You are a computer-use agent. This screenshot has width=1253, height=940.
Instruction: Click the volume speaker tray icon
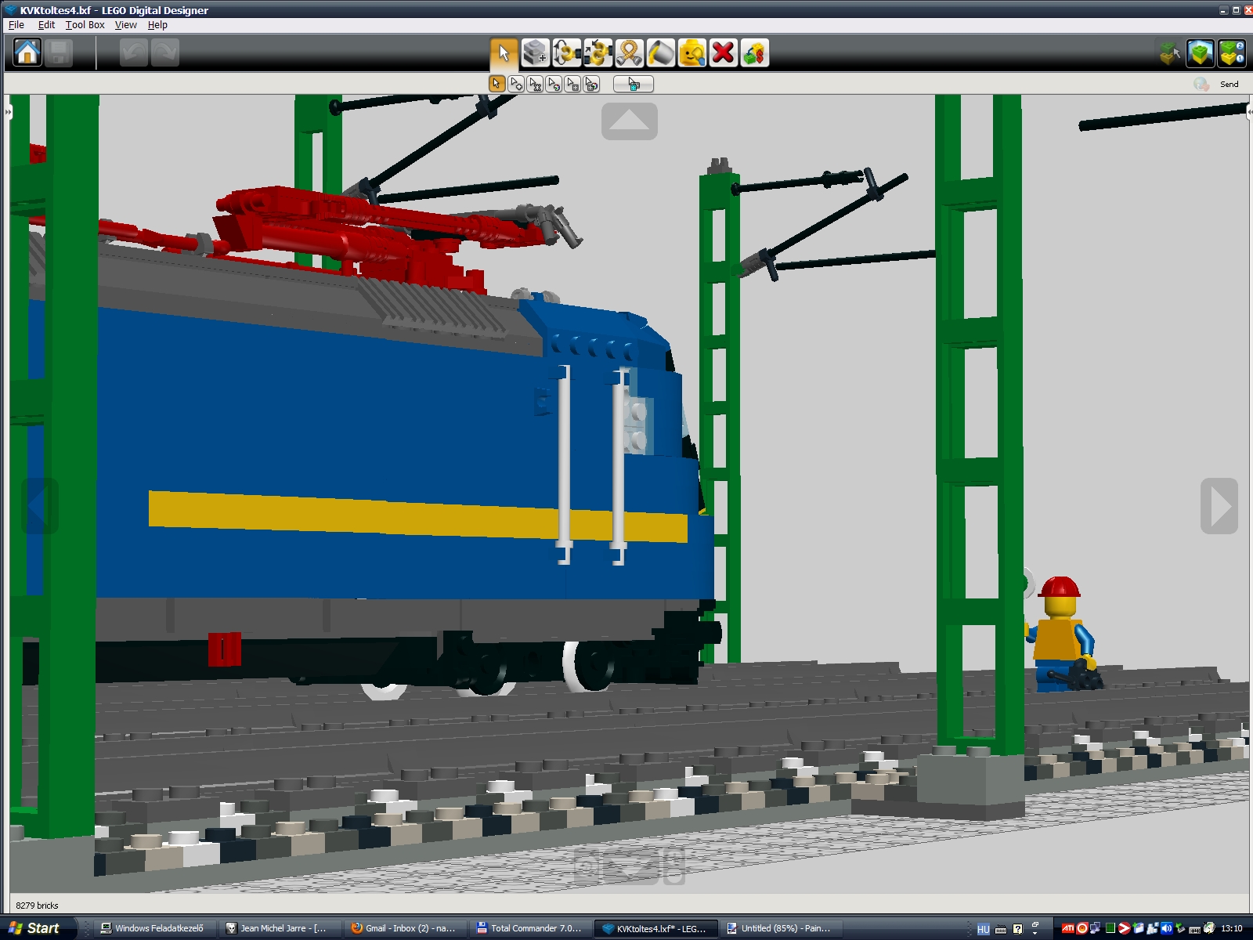[1166, 928]
